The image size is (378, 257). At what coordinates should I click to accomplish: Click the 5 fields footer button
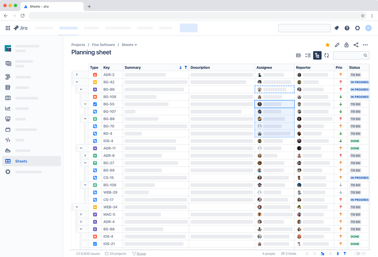click(289, 254)
